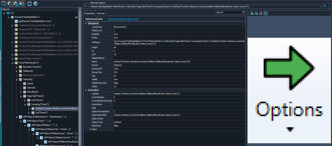Select the List("Home") tree item
Image resolution: width=332 pixels, height=146 pixels.
37,100
